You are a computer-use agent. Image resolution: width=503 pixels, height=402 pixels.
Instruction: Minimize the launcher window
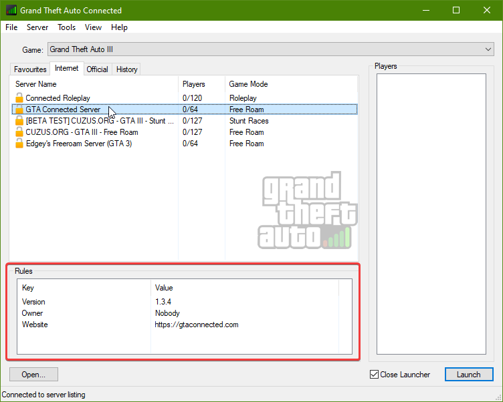pos(426,10)
